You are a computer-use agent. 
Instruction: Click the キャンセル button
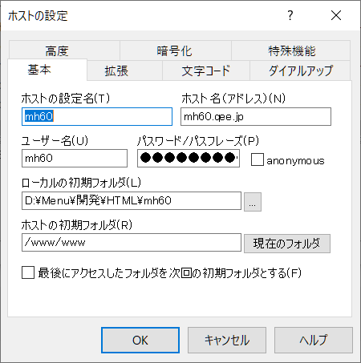(x=227, y=340)
